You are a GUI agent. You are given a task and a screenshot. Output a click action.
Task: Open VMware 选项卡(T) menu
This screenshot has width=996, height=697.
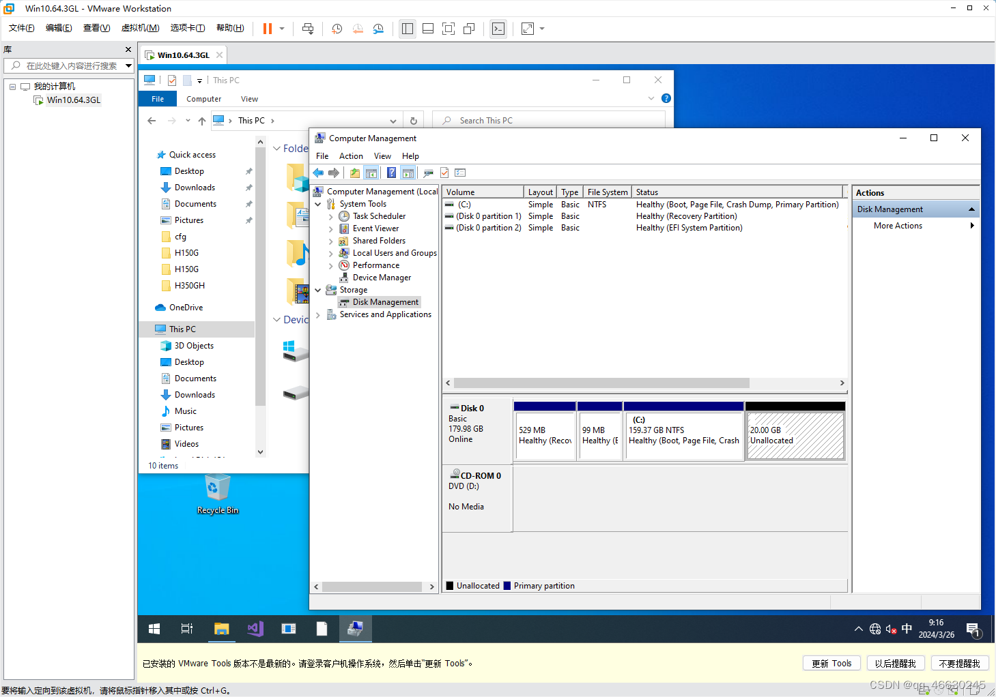click(x=188, y=28)
